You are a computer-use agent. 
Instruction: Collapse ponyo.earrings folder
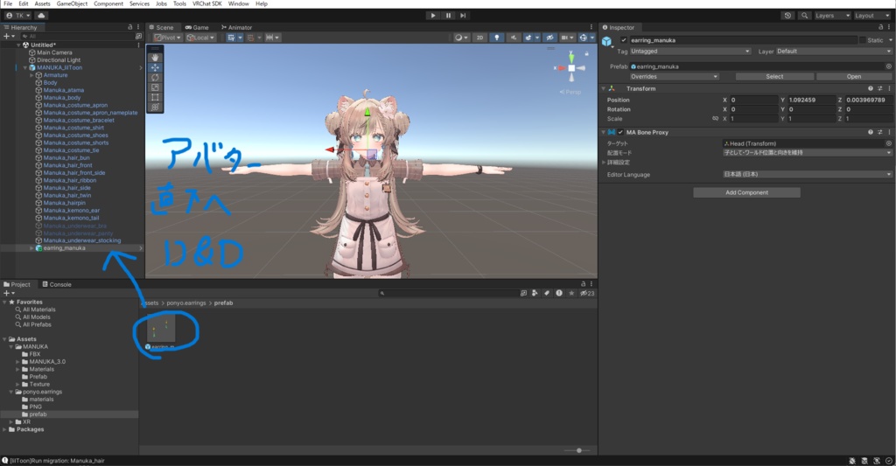10,393
